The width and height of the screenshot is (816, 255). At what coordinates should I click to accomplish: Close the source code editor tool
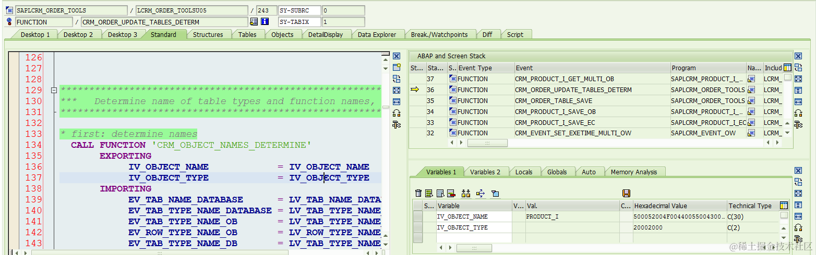pos(397,56)
